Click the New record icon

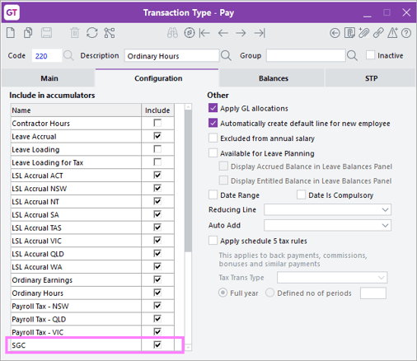(x=11, y=33)
